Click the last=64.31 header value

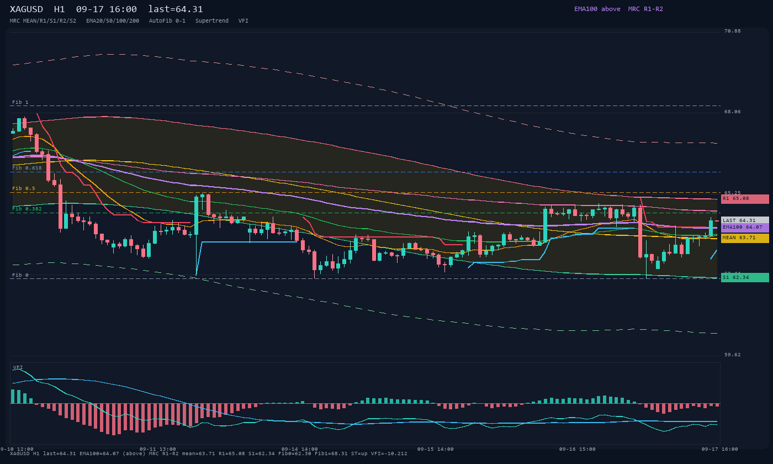[176, 9]
